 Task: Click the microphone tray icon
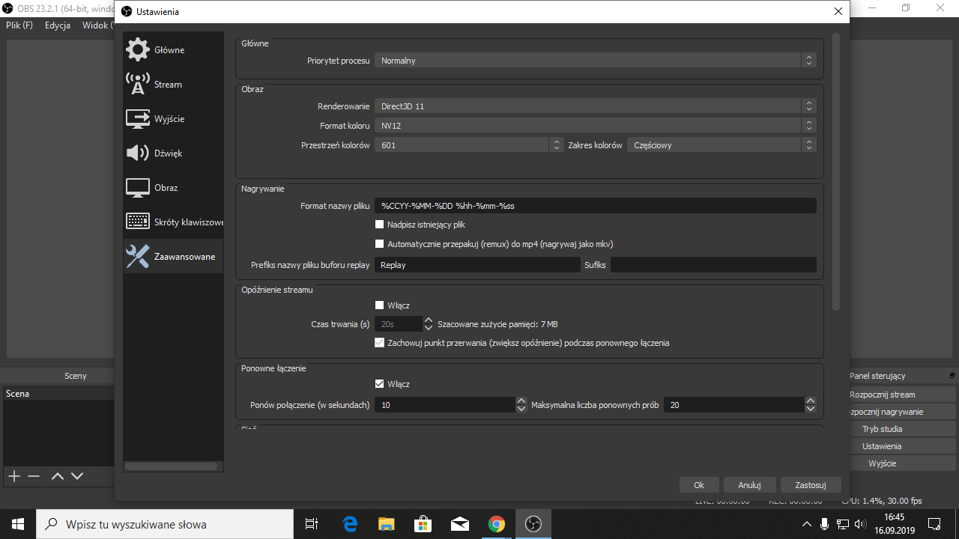(824, 524)
